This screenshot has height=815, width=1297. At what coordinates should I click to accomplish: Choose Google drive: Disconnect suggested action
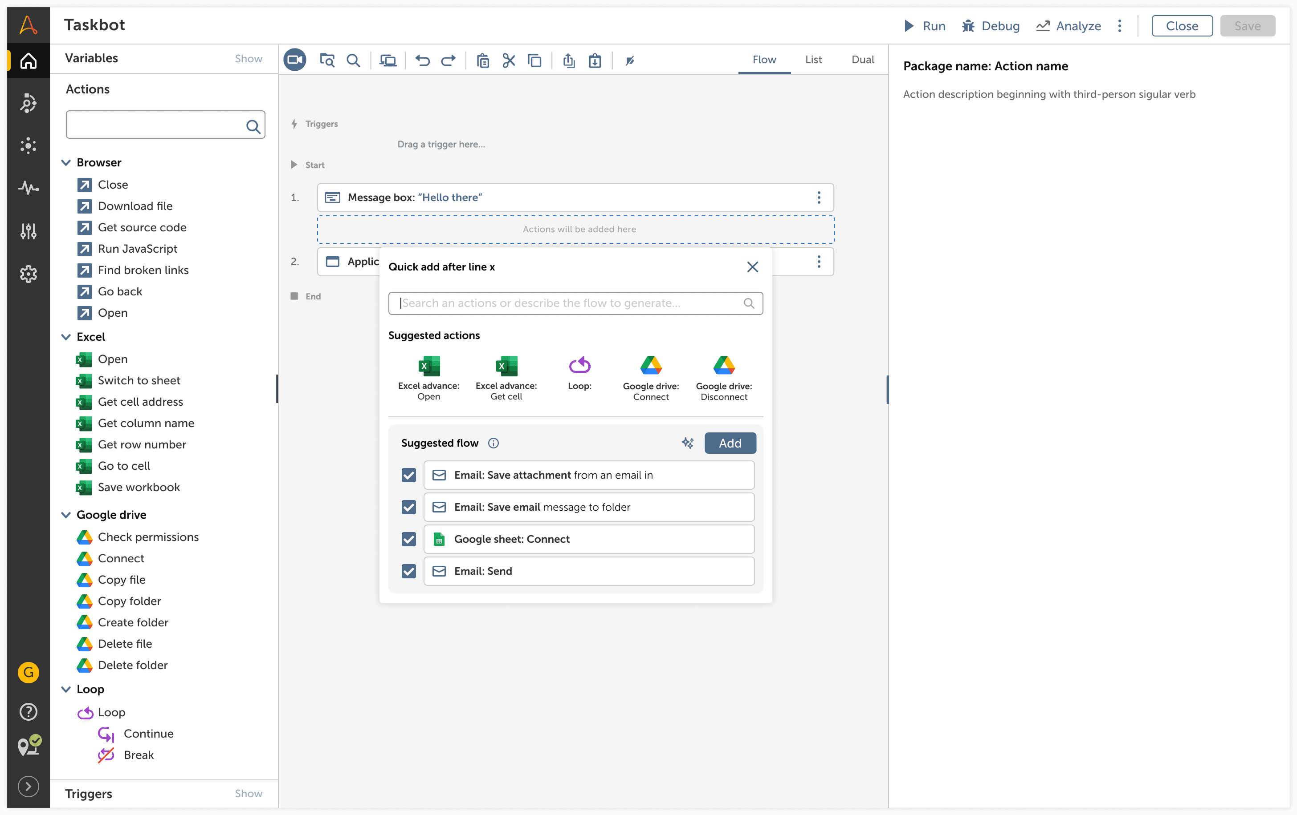click(x=724, y=378)
